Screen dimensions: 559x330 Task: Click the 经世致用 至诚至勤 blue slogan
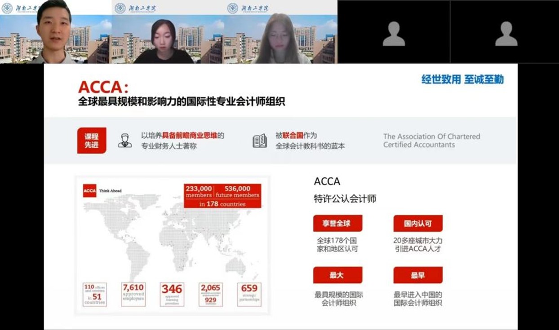tap(462, 79)
